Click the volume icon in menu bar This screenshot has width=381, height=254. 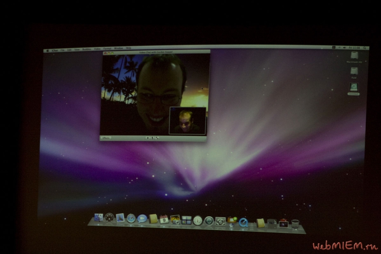[x=344, y=48]
